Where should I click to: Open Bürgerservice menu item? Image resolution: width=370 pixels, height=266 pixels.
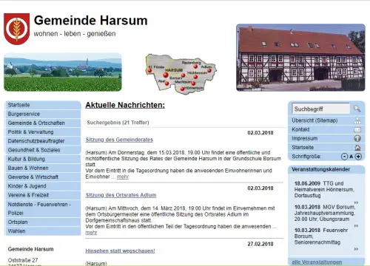click(x=43, y=114)
